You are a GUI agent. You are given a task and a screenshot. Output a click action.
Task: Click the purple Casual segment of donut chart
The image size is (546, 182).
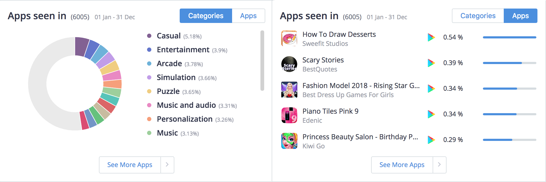click(x=81, y=46)
